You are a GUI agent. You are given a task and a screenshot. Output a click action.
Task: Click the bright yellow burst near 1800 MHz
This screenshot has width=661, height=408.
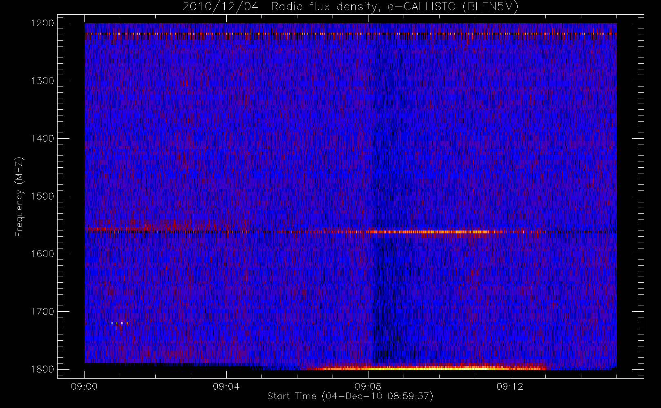coord(427,368)
